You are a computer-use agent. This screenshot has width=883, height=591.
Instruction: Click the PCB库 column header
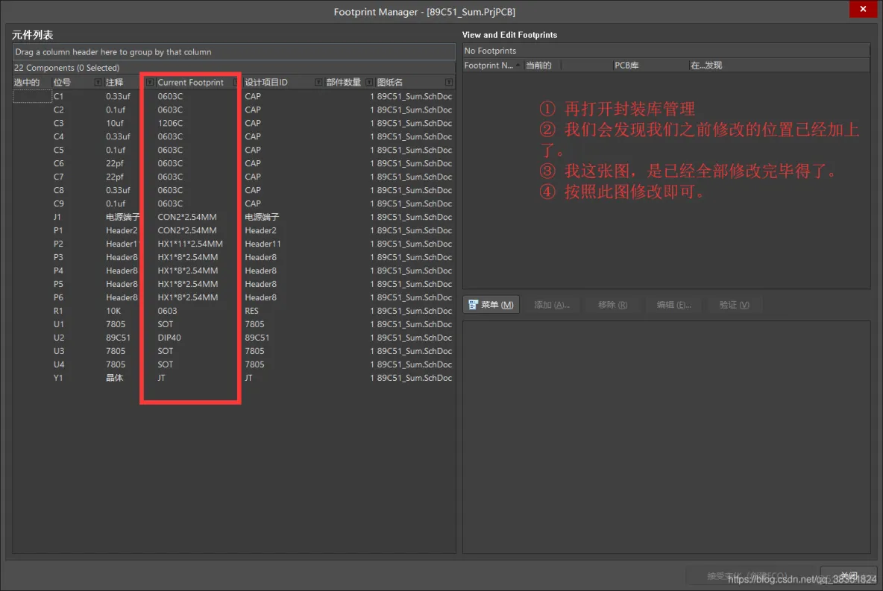(626, 66)
